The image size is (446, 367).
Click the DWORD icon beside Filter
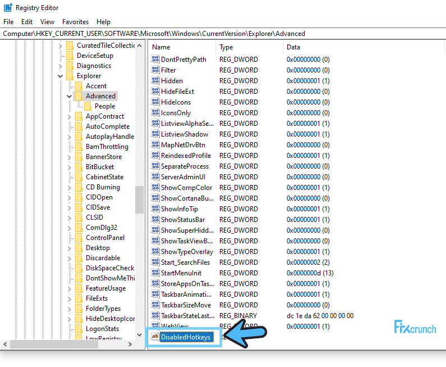(x=155, y=70)
